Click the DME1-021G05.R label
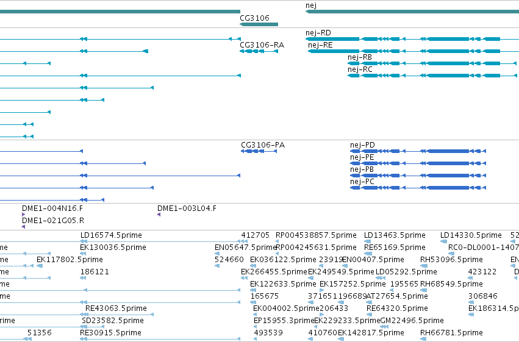 coord(53,221)
